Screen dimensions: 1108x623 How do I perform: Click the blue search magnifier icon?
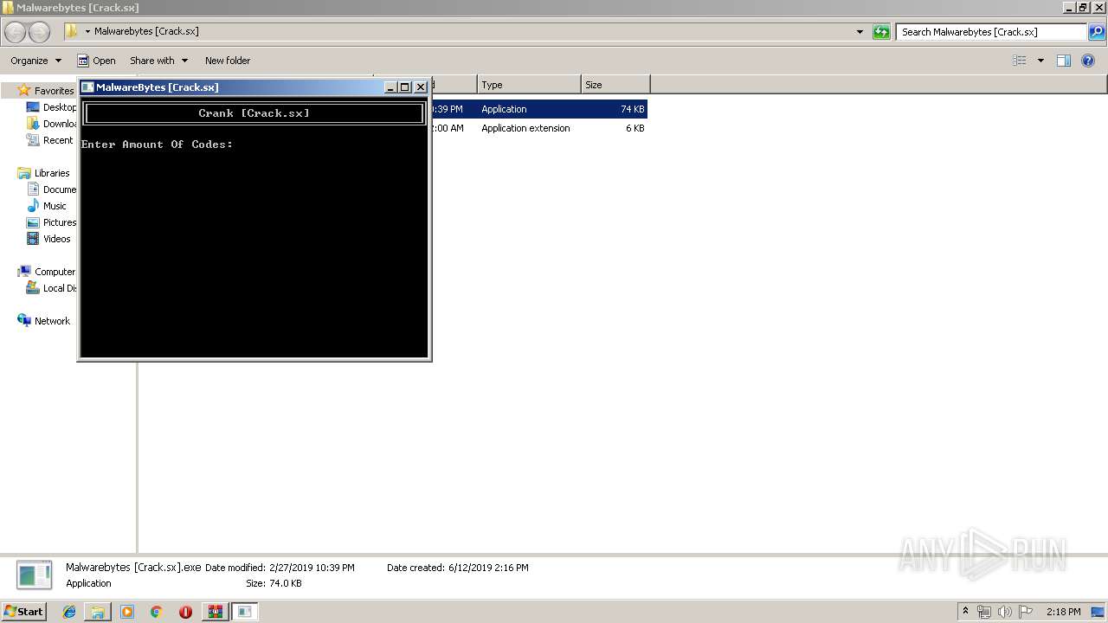coord(1096,32)
